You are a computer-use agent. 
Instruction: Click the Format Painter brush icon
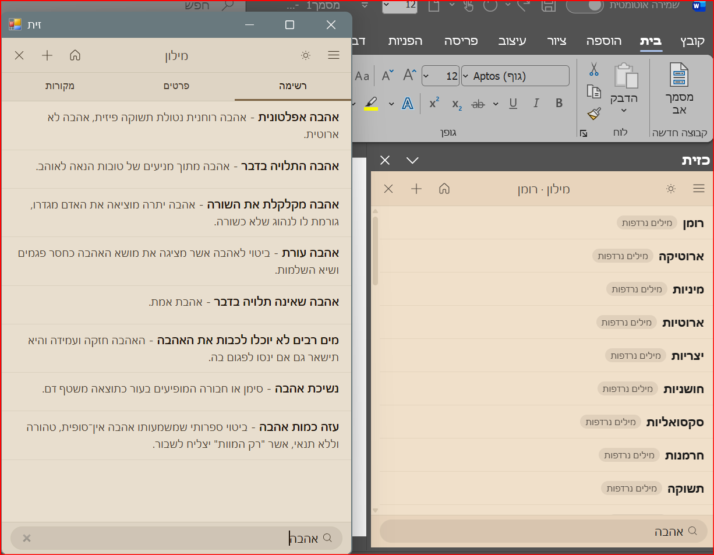click(x=593, y=114)
